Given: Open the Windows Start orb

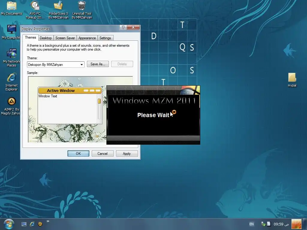Looking at the screenshot, I should (x=9, y=224).
